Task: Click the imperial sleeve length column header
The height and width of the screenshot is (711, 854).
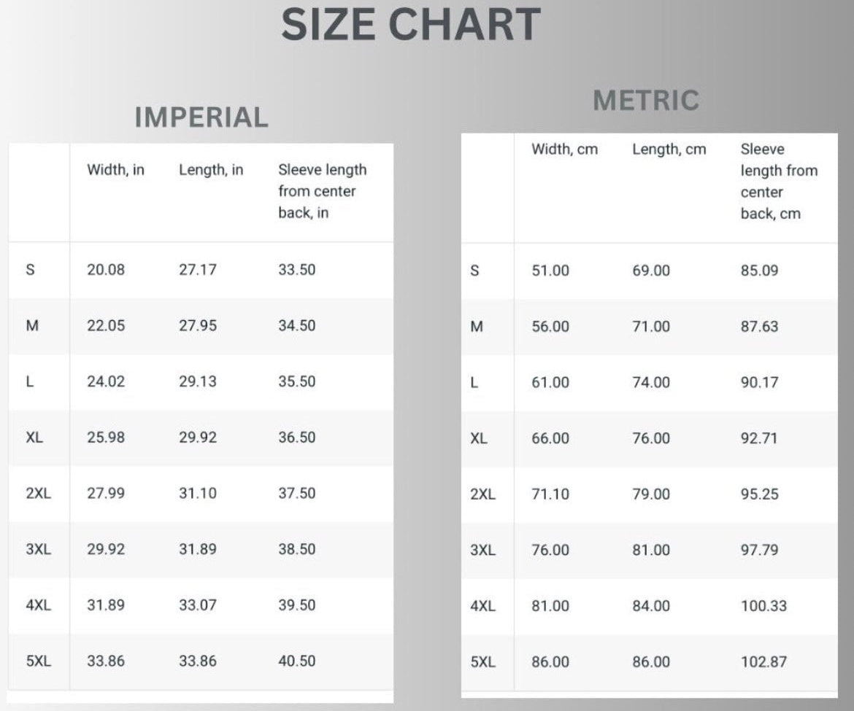Action: point(322,191)
